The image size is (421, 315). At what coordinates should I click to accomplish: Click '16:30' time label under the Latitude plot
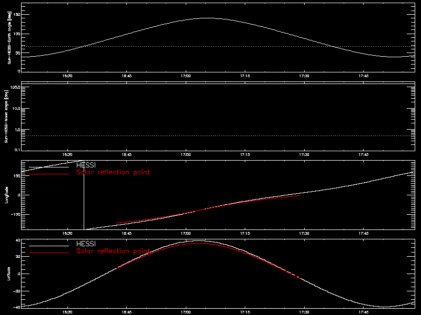tap(67, 312)
